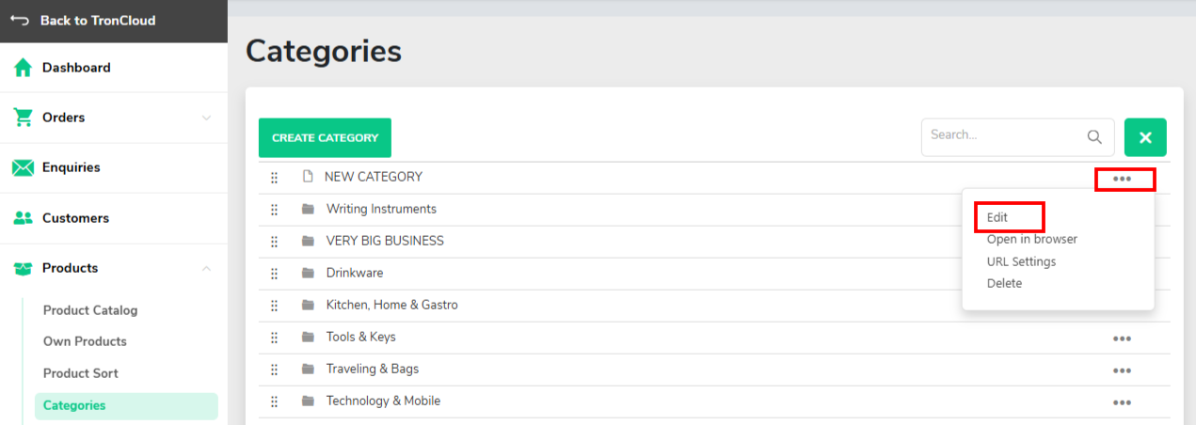Choose Edit from the context menu
This screenshot has height=425, width=1196.
(997, 217)
